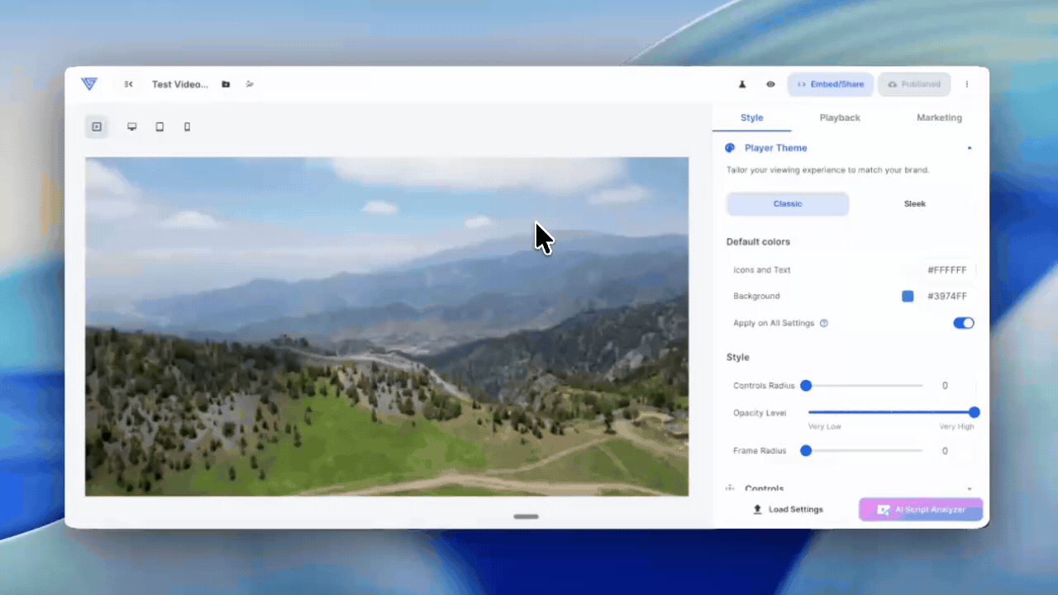The image size is (1058, 595).
Task: Click the Very Low opacity label
Action: coord(825,426)
